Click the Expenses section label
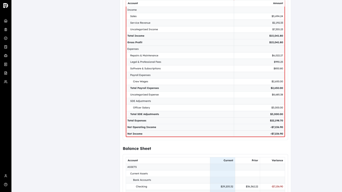The width and height of the screenshot is (342, 192). click(133, 49)
